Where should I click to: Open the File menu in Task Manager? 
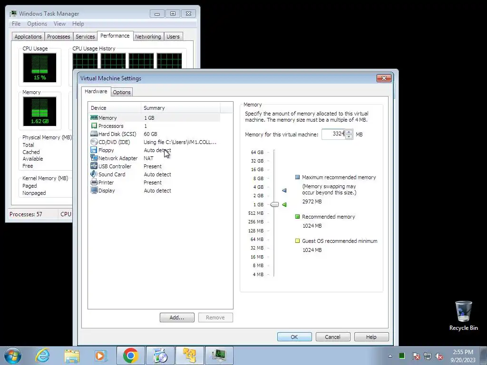point(16,24)
